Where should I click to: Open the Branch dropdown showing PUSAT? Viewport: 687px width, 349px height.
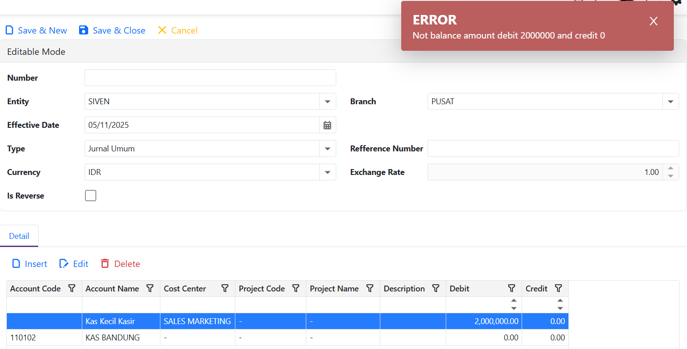click(x=671, y=102)
